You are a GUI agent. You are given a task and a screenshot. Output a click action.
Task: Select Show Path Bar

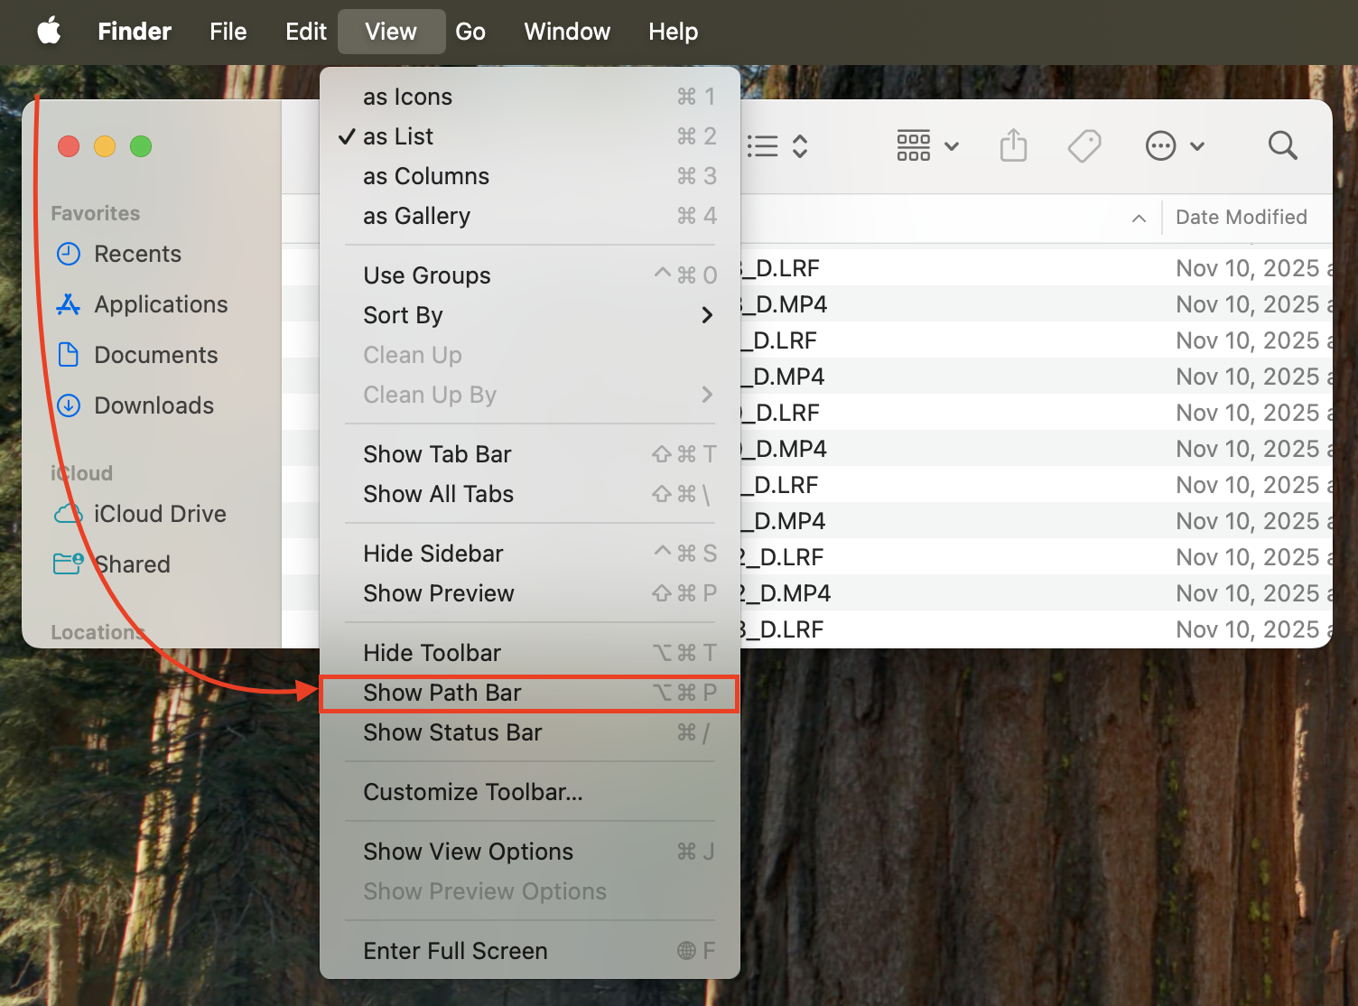pos(530,693)
